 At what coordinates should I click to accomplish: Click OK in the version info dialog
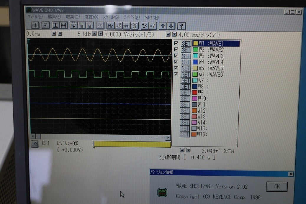(x=277, y=186)
